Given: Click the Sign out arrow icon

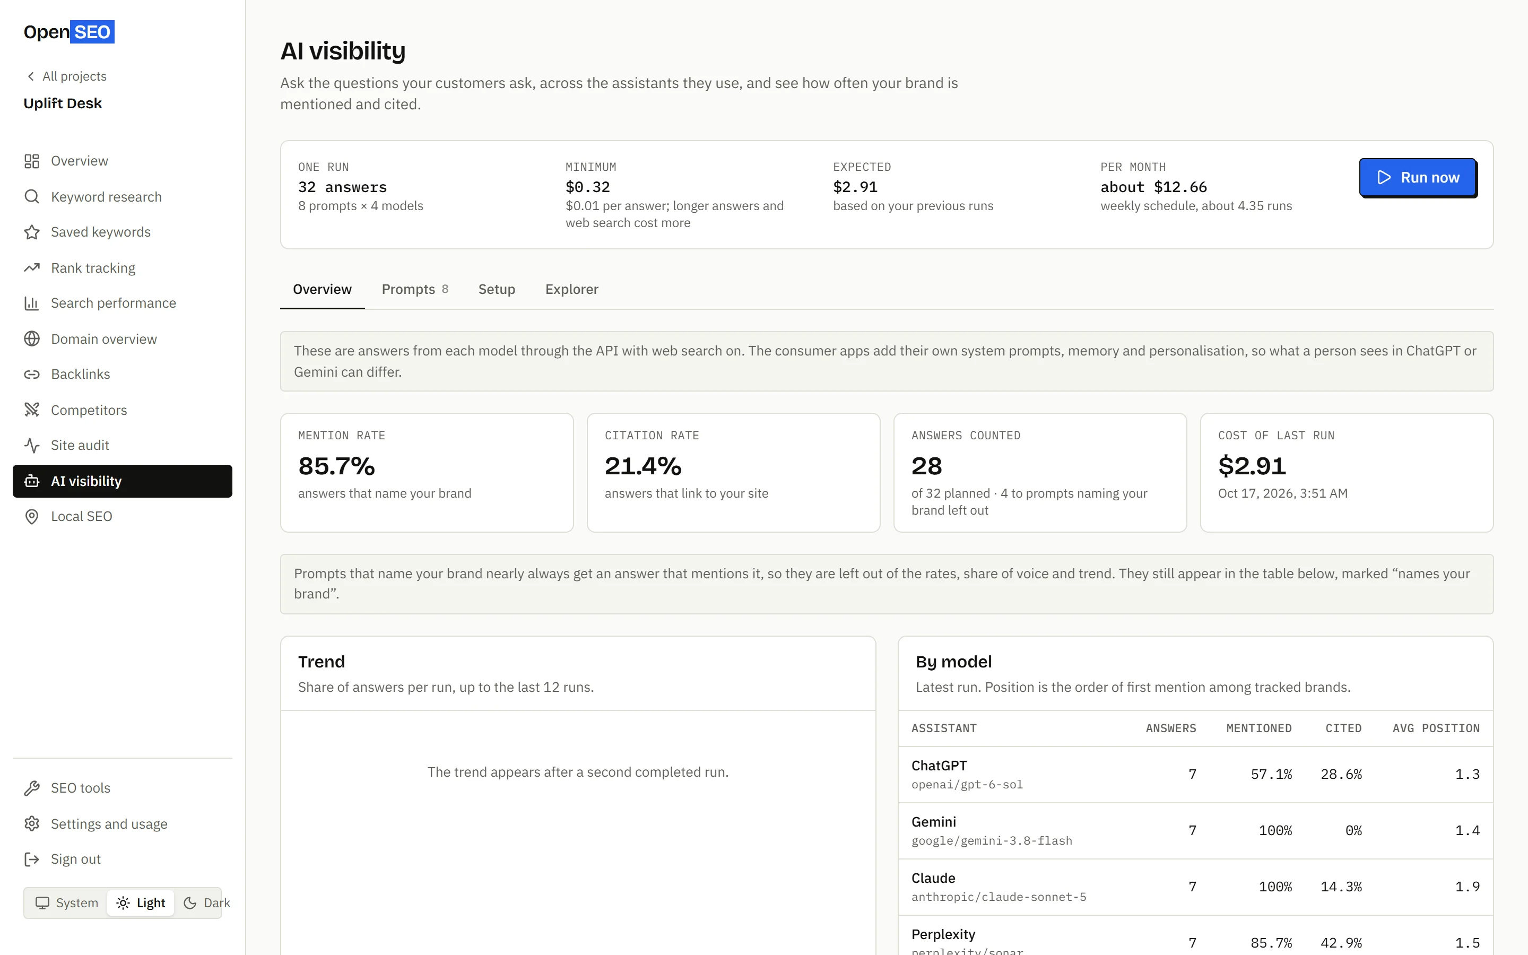Looking at the screenshot, I should 32,859.
